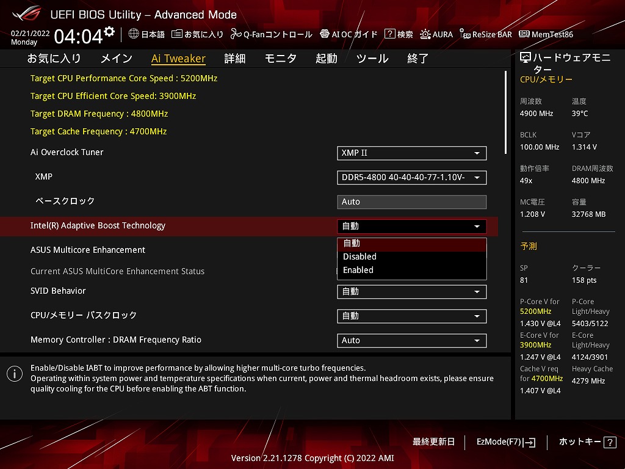
Task: Click the 日本語 language button
Action: [x=153, y=34]
